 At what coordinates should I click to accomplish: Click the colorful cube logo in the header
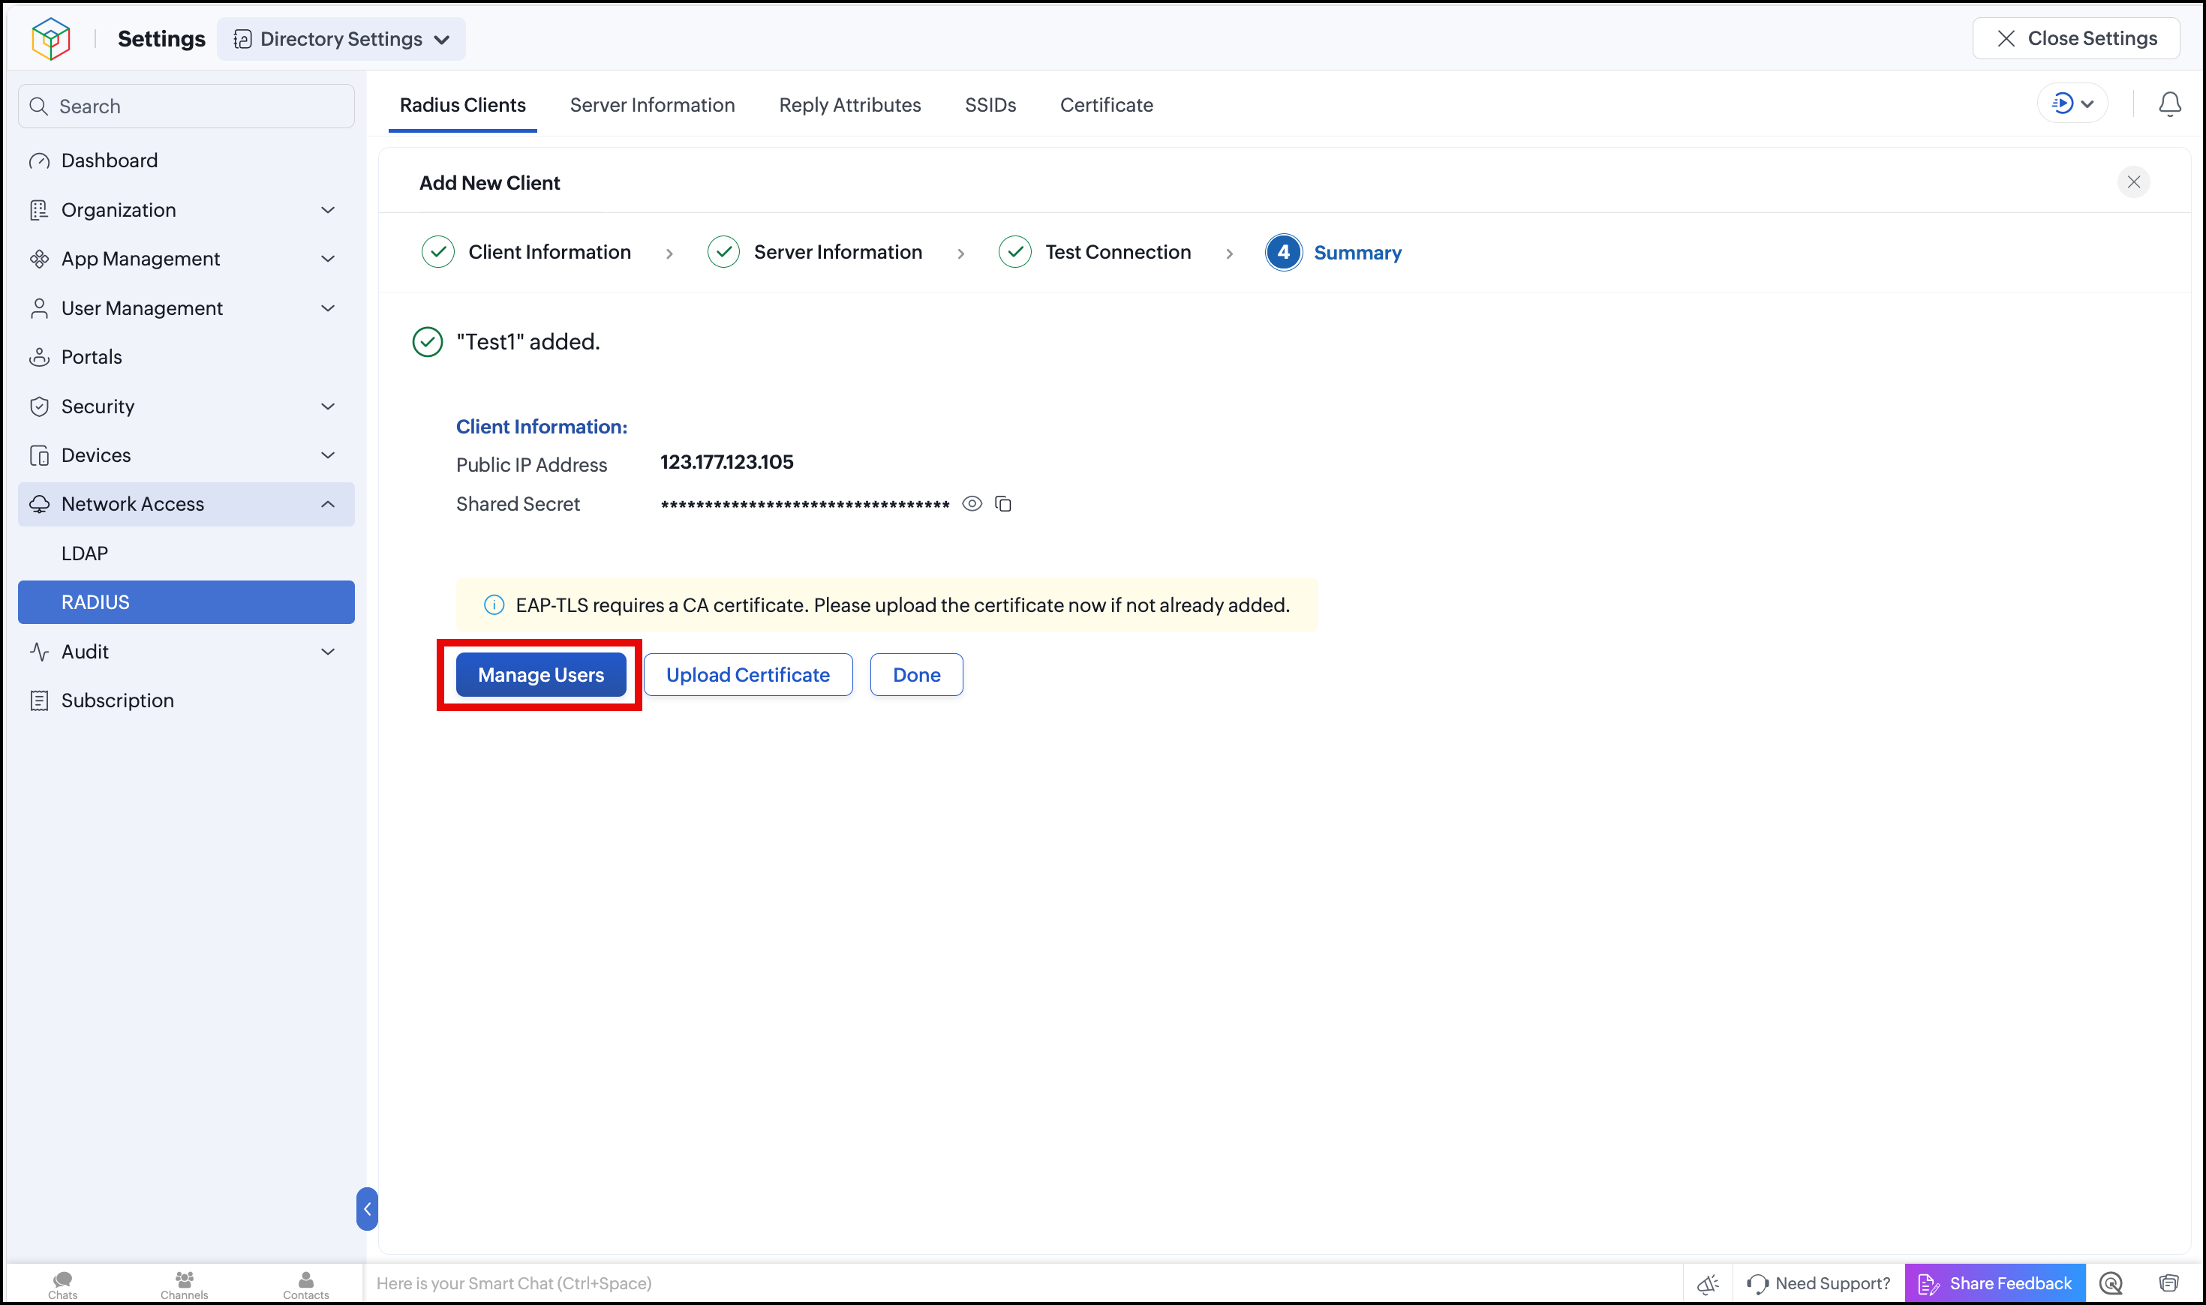50,39
